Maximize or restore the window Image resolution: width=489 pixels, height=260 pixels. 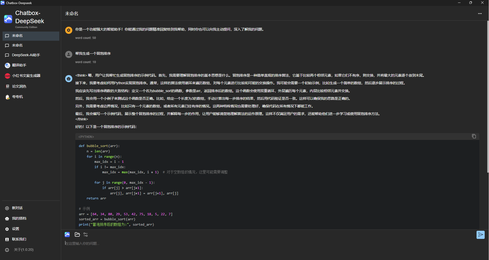click(471, 3)
